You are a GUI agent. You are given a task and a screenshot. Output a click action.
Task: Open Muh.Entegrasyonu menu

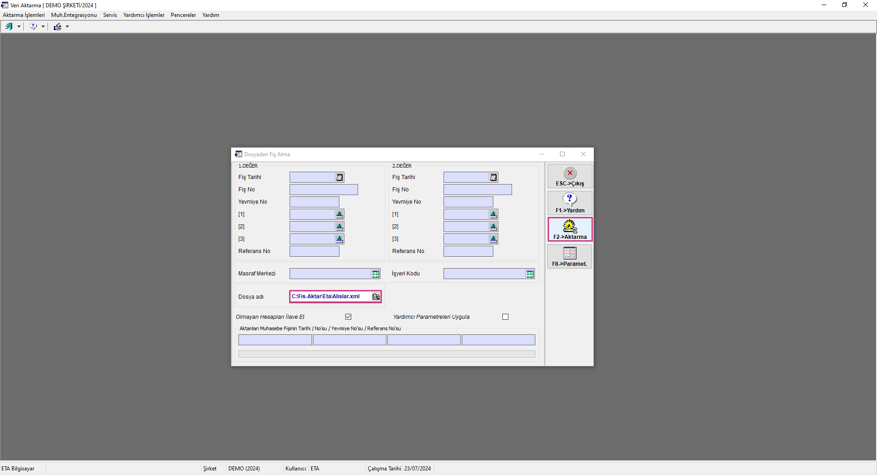point(74,15)
